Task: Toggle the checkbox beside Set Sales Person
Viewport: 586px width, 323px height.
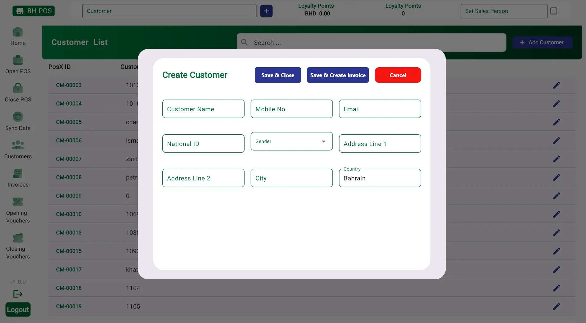Action: (x=554, y=11)
